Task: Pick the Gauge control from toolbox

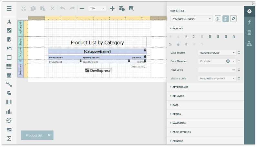Action: pos(9,121)
